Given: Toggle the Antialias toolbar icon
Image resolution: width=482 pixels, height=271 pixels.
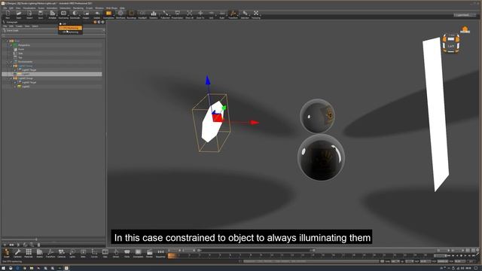Looking at the screenshot, I should (52, 14).
